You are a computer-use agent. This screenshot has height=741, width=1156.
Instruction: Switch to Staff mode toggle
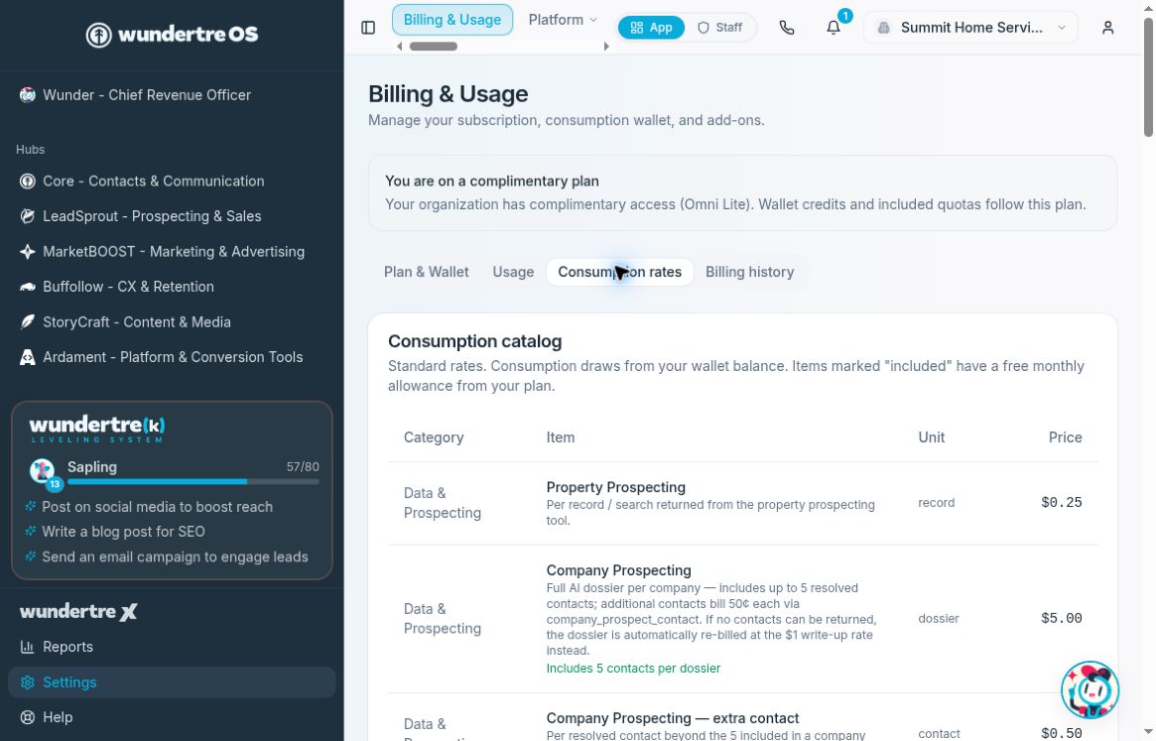point(719,28)
